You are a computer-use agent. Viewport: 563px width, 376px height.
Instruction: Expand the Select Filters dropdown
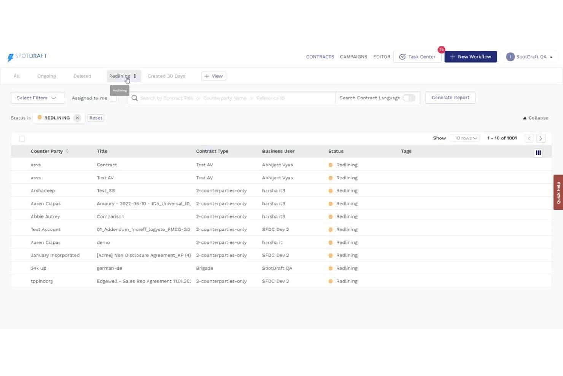38,98
